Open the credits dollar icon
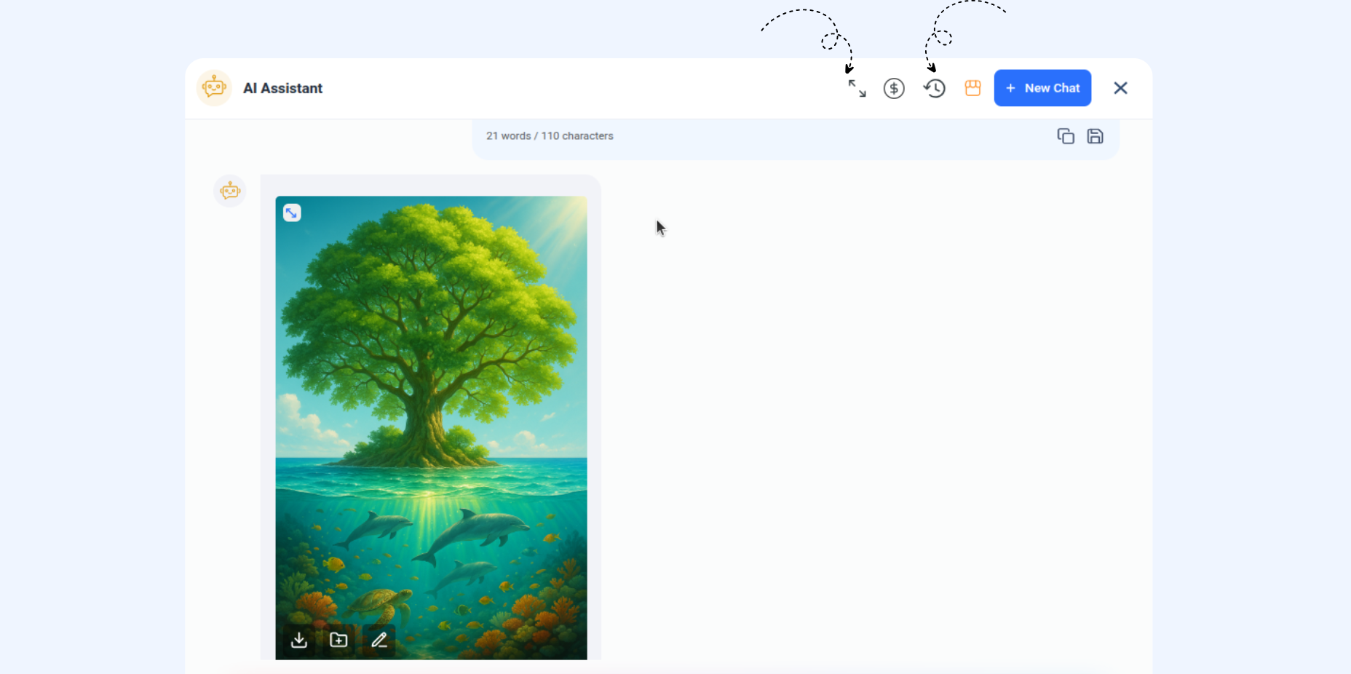The width and height of the screenshot is (1351, 674). [894, 88]
